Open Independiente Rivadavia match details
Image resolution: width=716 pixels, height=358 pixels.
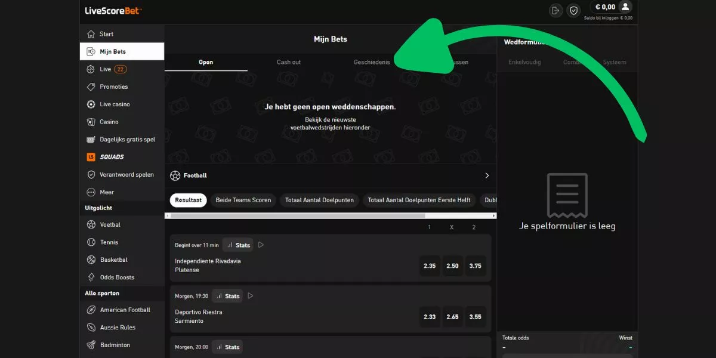point(208,266)
